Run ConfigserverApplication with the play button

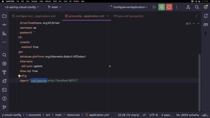[154, 7]
